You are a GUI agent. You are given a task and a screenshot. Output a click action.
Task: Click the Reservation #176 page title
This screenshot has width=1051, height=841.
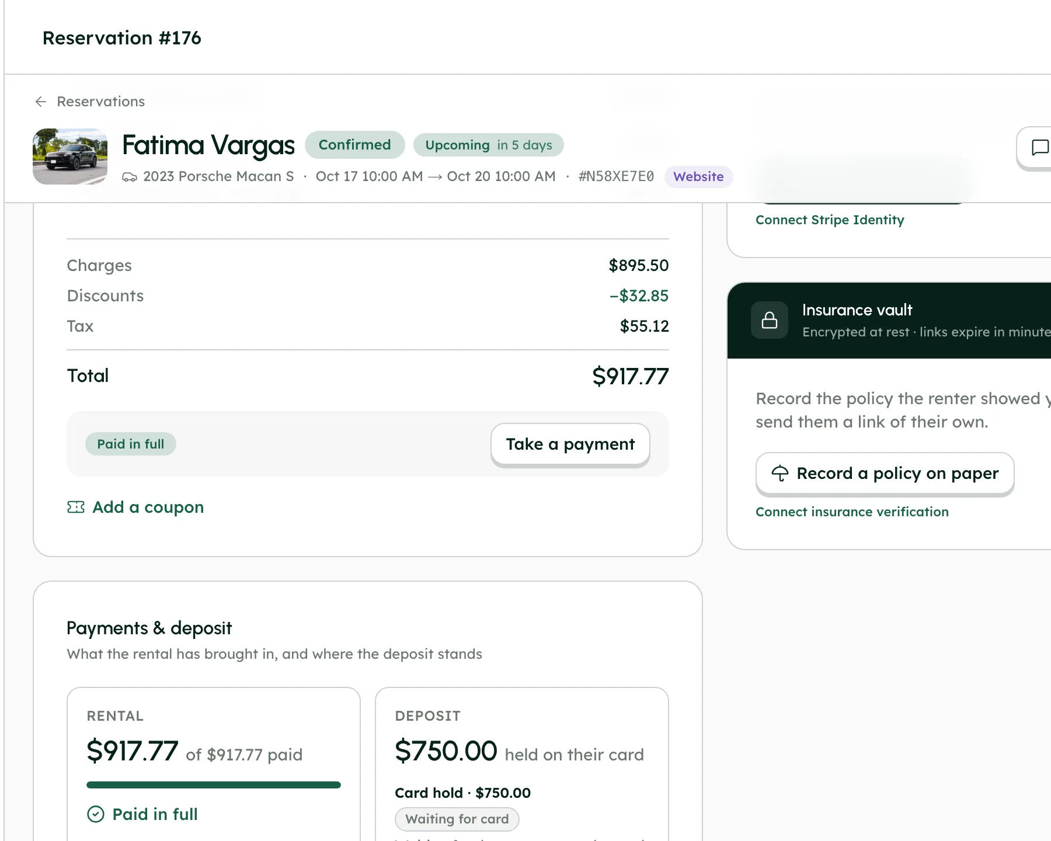[122, 38]
